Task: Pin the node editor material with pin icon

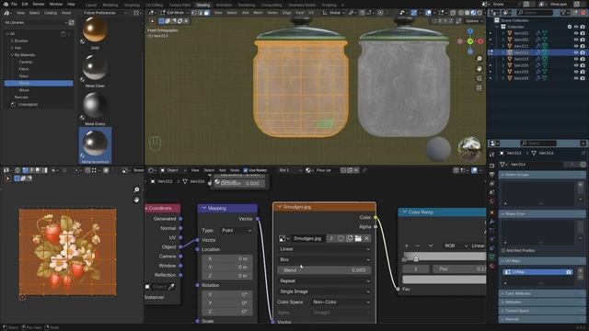Action: tap(364, 170)
